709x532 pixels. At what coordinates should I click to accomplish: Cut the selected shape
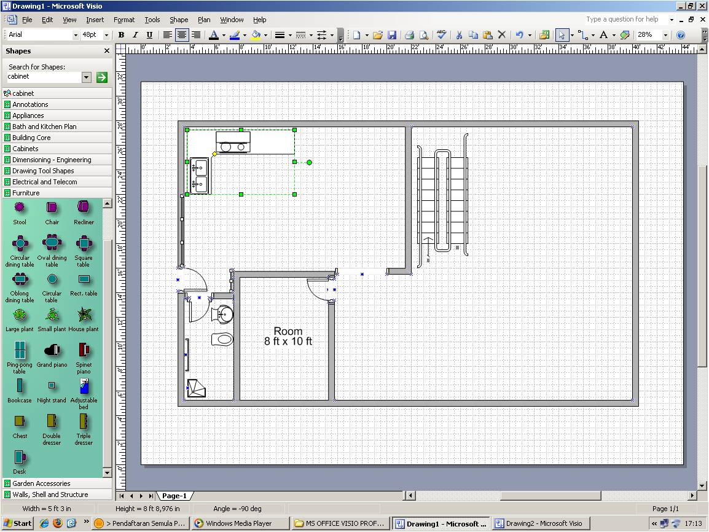[459, 35]
